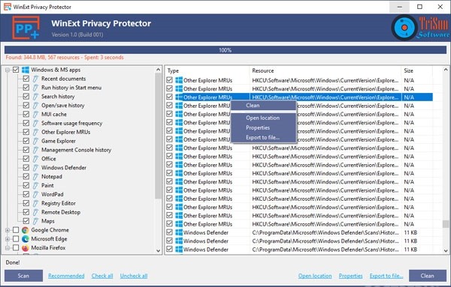Screen dimensions: 451x287
Task: Click the bottom Export to file... link
Action: (x=386, y=276)
